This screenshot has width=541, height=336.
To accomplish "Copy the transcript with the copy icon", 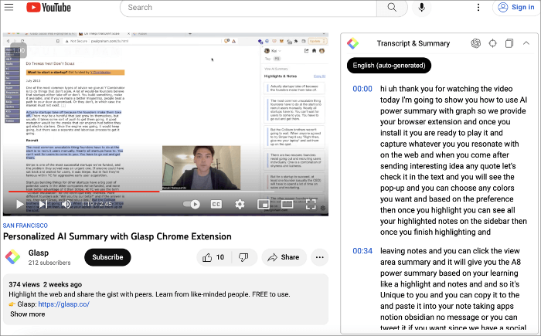I will point(509,43).
